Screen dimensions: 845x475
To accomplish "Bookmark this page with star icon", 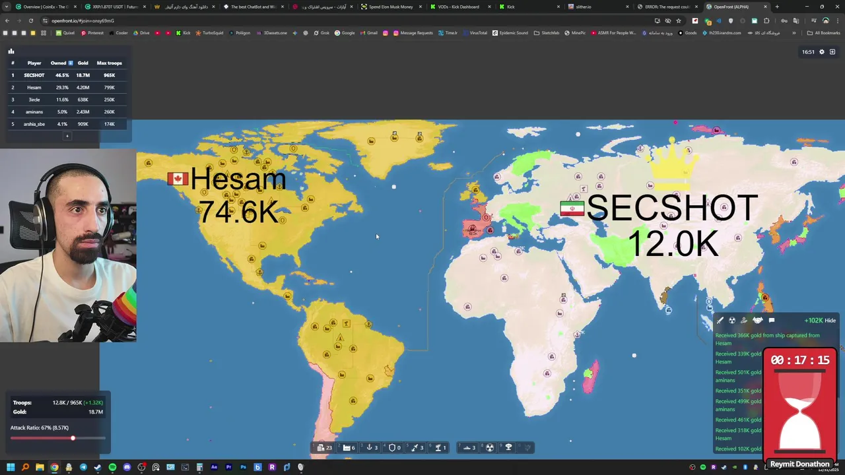I will click(678, 20).
